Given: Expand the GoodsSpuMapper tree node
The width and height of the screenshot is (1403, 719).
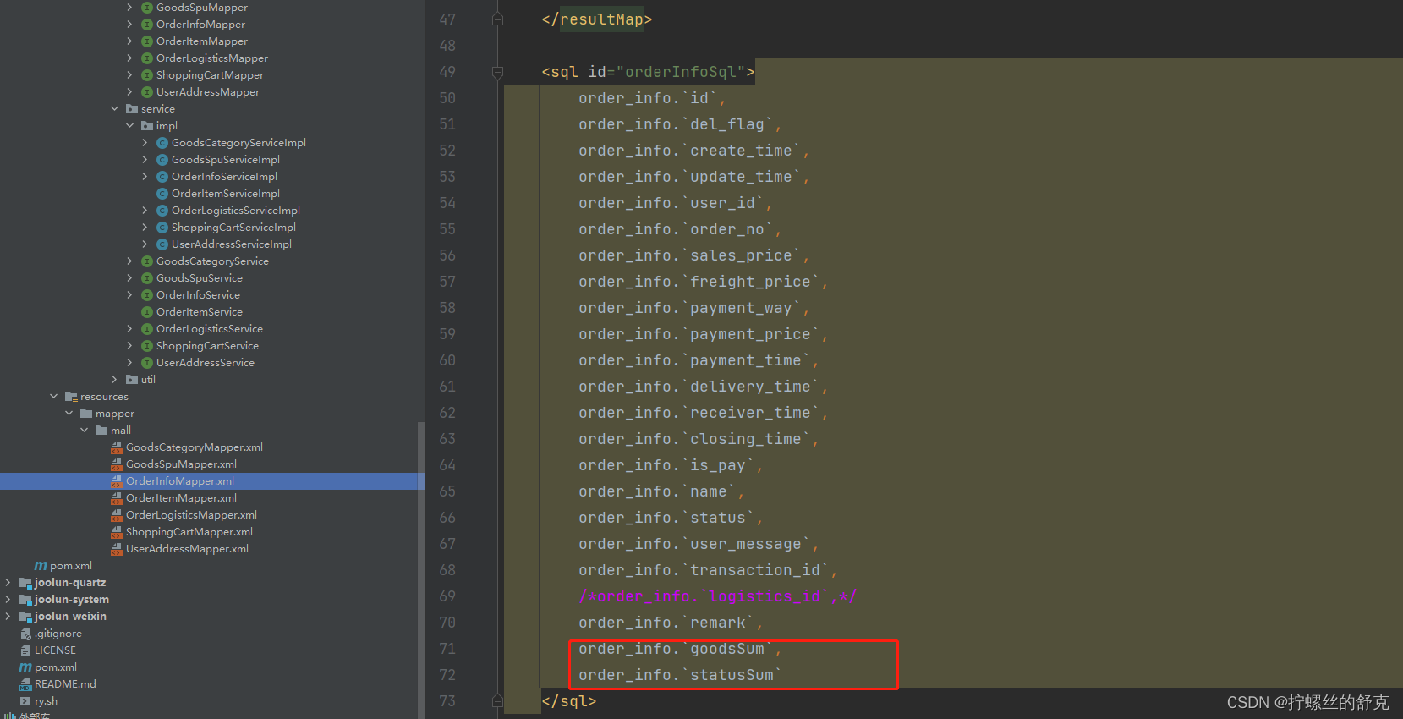Looking at the screenshot, I should [129, 8].
